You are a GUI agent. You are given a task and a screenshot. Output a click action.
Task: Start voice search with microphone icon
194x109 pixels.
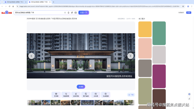coord(68,13)
